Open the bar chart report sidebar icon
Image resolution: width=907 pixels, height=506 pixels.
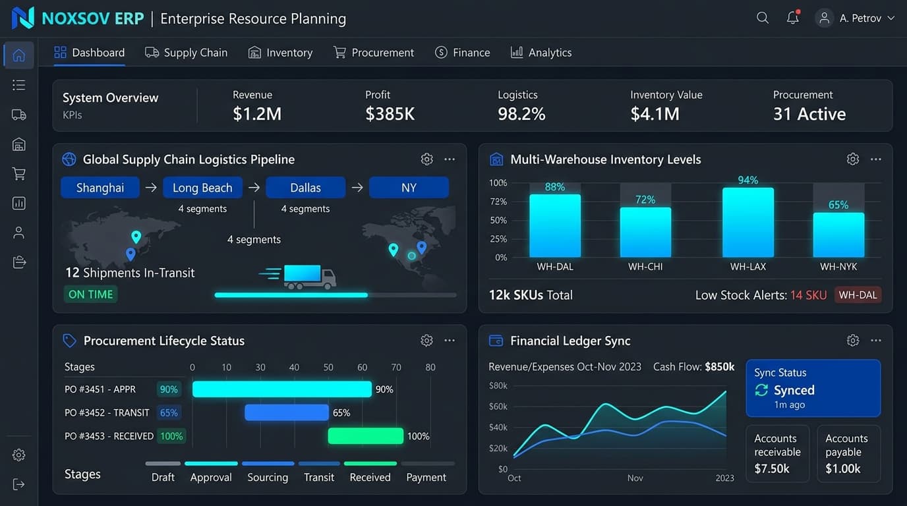coord(18,204)
